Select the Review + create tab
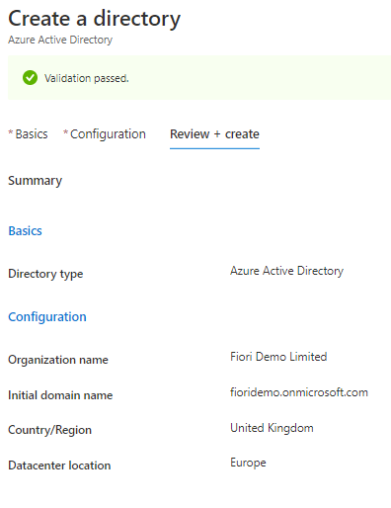Image resolution: width=391 pixels, height=508 pixels. pos(214,134)
